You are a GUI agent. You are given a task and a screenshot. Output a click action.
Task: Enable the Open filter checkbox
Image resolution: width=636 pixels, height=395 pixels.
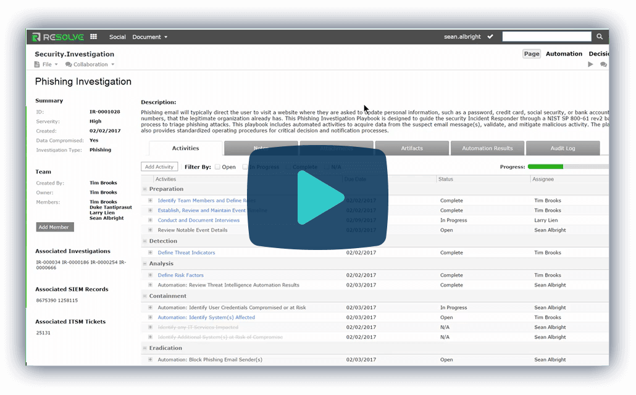[217, 167]
